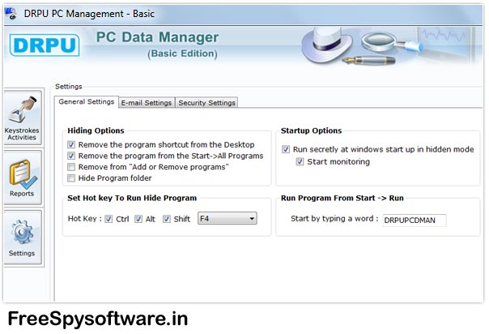Switch to the General Settings tab
This screenshot has height=334, width=489.
pyautogui.click(x=87, y=102)
